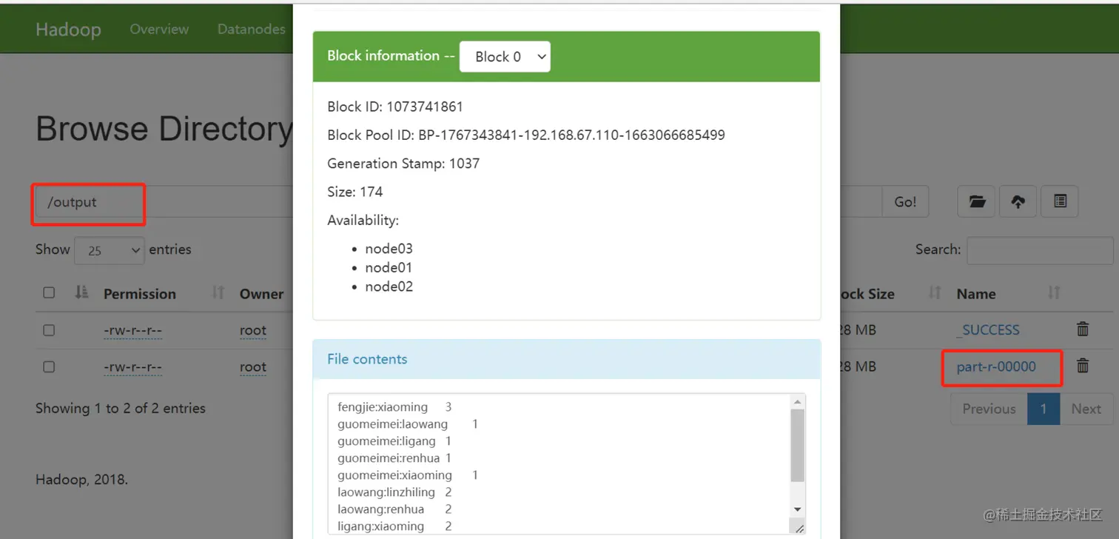Click the sort icon beside the header checkbox
Screen dimensions: 1119x539
pyautogui.click(x=82, y=293)
